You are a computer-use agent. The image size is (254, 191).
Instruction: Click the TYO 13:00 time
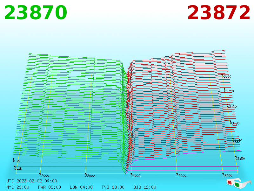pos(113,187)
